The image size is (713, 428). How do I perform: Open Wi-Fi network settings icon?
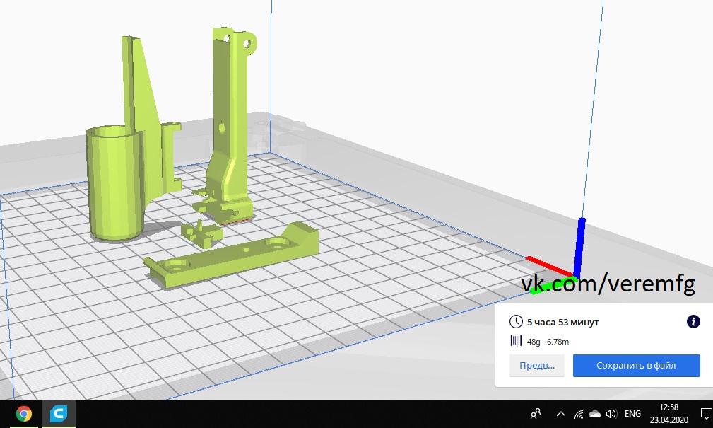579,414
